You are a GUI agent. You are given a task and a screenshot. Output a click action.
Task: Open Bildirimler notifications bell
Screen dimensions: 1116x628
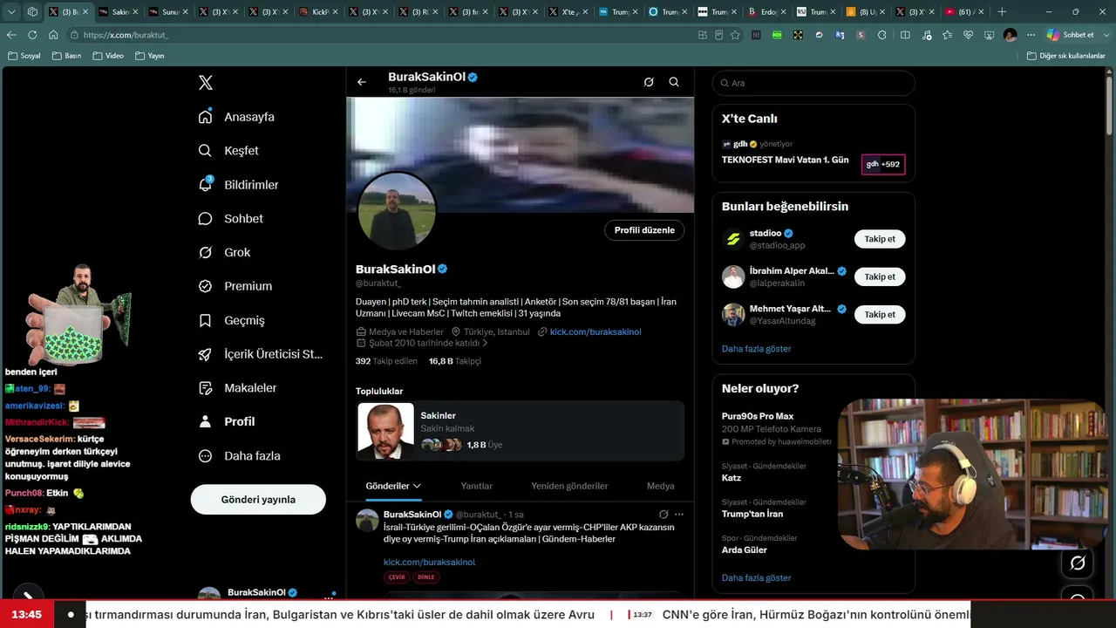click(x=238, y=185)
